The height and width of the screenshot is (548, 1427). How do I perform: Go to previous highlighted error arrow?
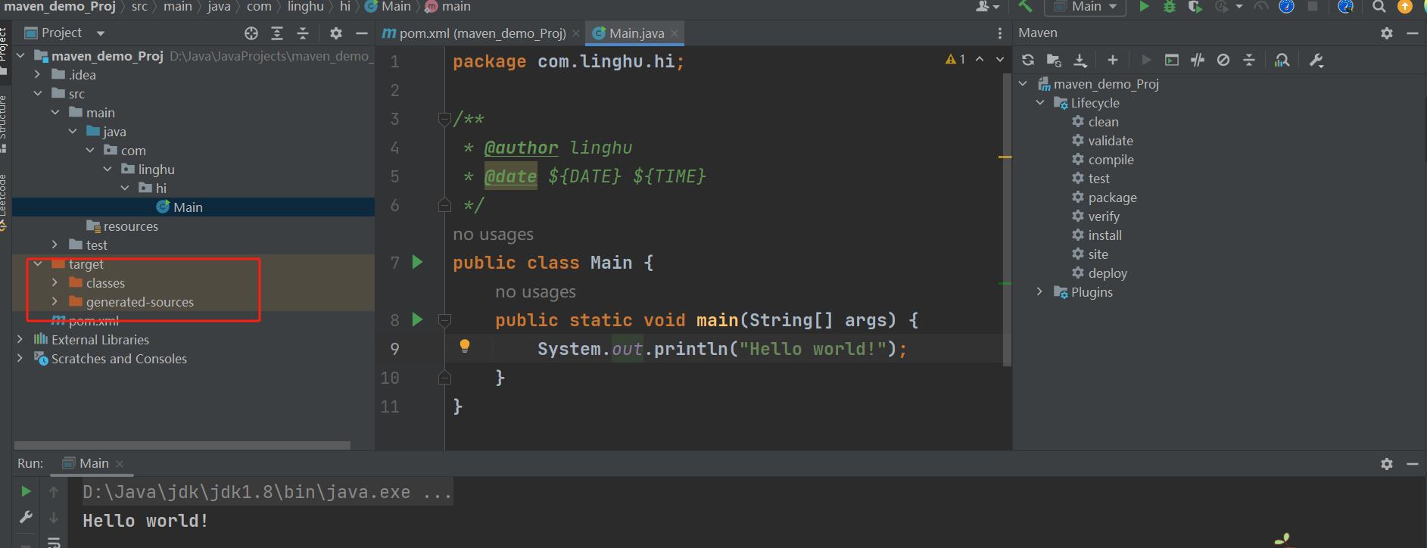[980, 59]
